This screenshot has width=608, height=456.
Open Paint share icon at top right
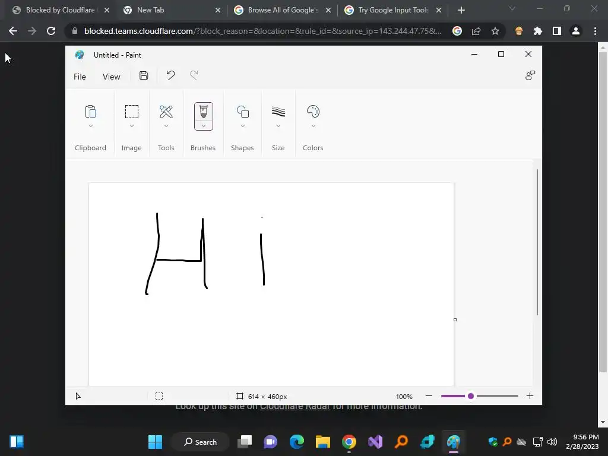[530, 75]
